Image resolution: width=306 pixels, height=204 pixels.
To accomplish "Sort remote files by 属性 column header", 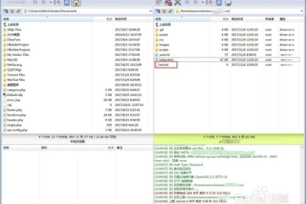I will pyautogui.click(x=282, y=18).
